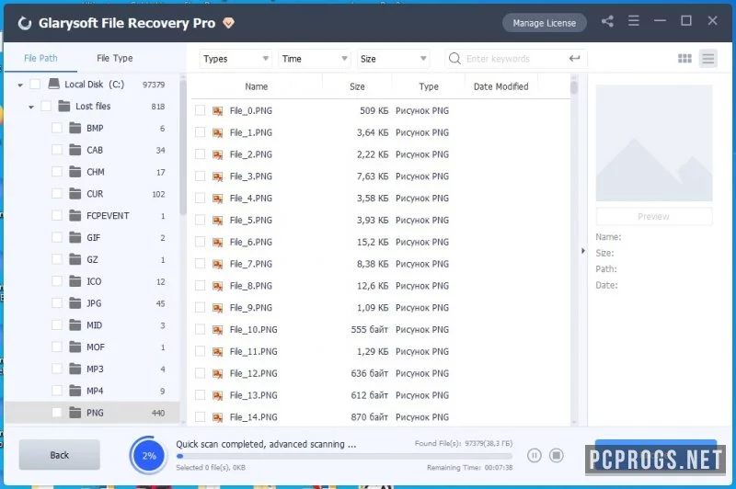
Task: Click the MP3 folder icon
Action: pyautogui.click(x=75, y=369)
